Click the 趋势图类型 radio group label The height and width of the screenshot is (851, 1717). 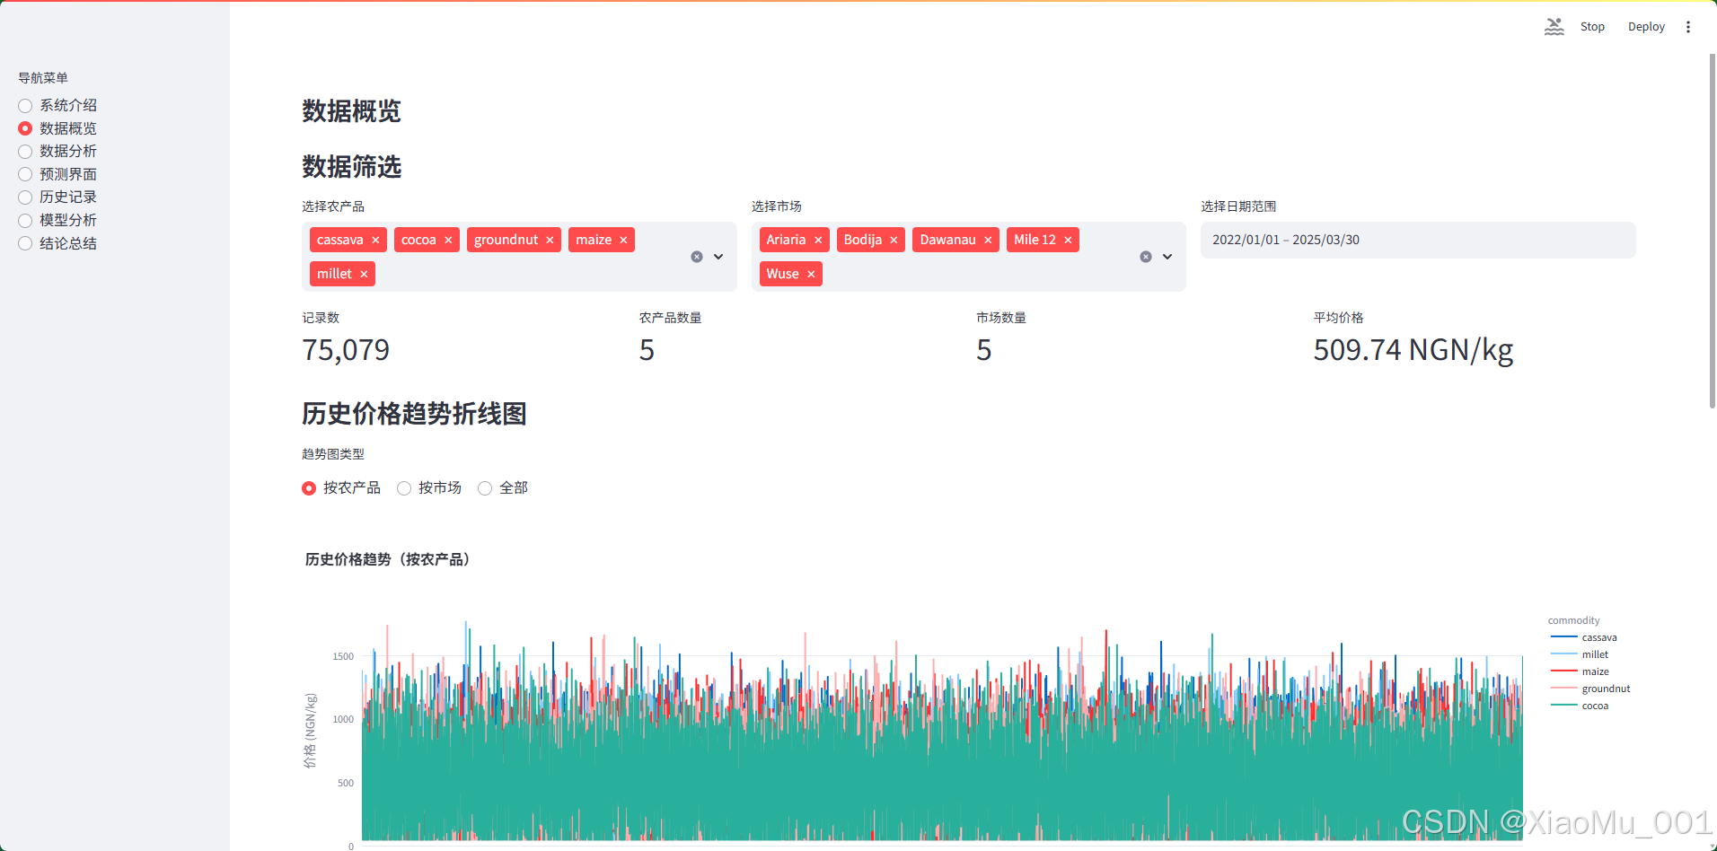click(x=333, y=454)
